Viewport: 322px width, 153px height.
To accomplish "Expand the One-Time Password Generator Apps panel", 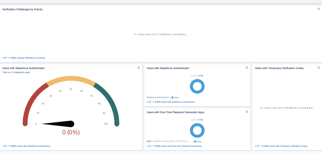I will tap(247, 112).
